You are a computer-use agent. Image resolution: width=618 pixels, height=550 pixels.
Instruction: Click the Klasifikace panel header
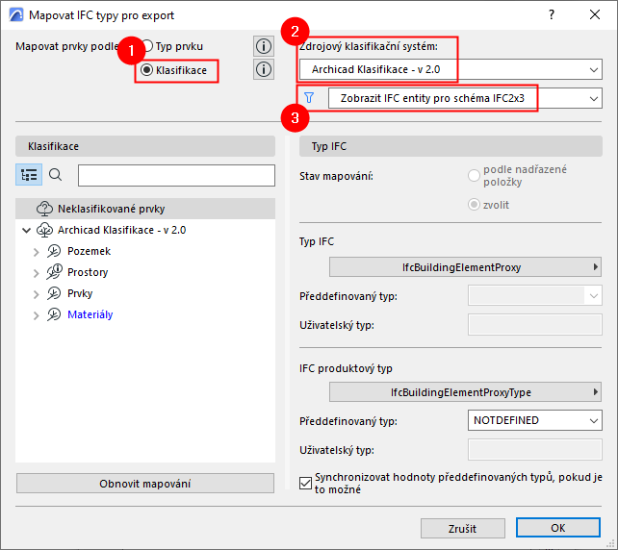[145, 146]
